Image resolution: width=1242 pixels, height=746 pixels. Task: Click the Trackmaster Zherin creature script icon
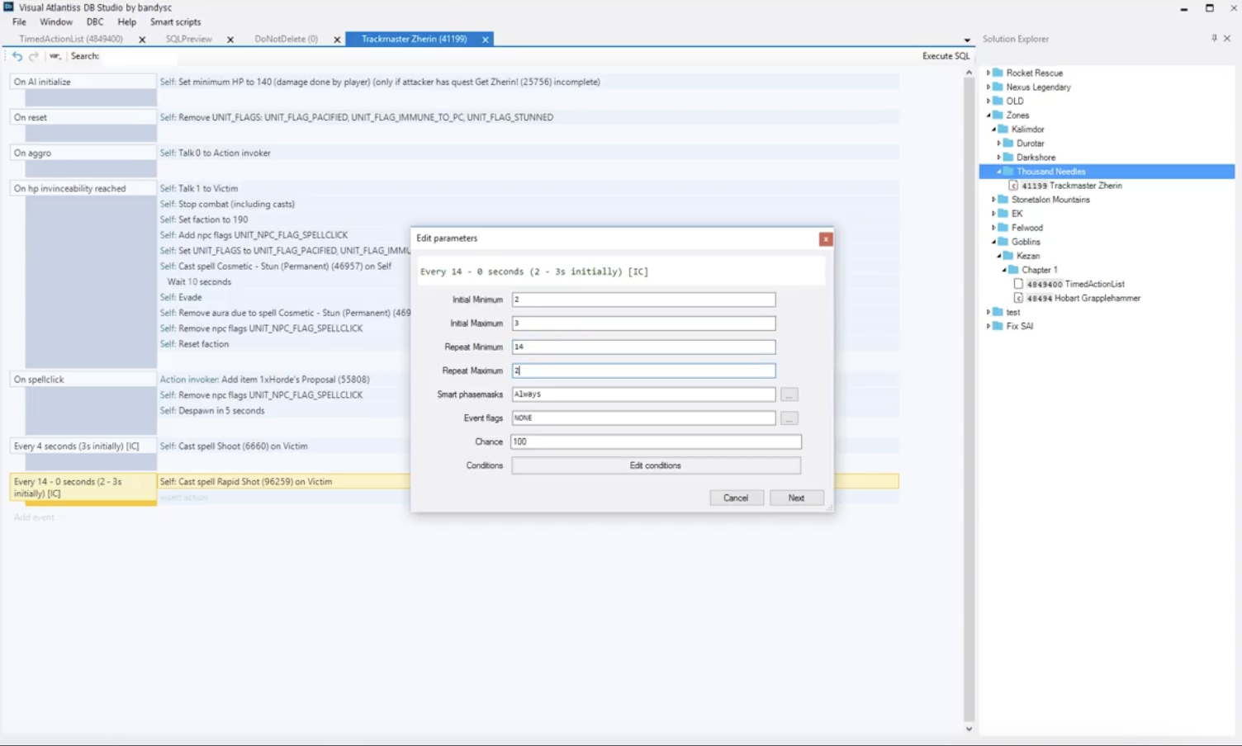tap(1013, 186)
